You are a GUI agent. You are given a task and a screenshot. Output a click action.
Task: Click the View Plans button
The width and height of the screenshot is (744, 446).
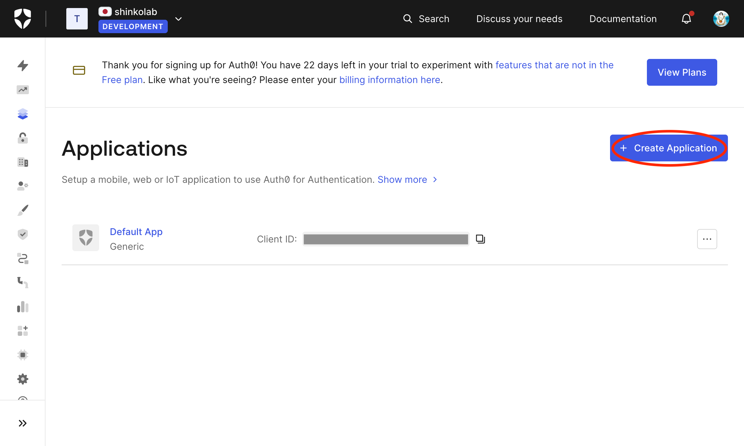682,72
